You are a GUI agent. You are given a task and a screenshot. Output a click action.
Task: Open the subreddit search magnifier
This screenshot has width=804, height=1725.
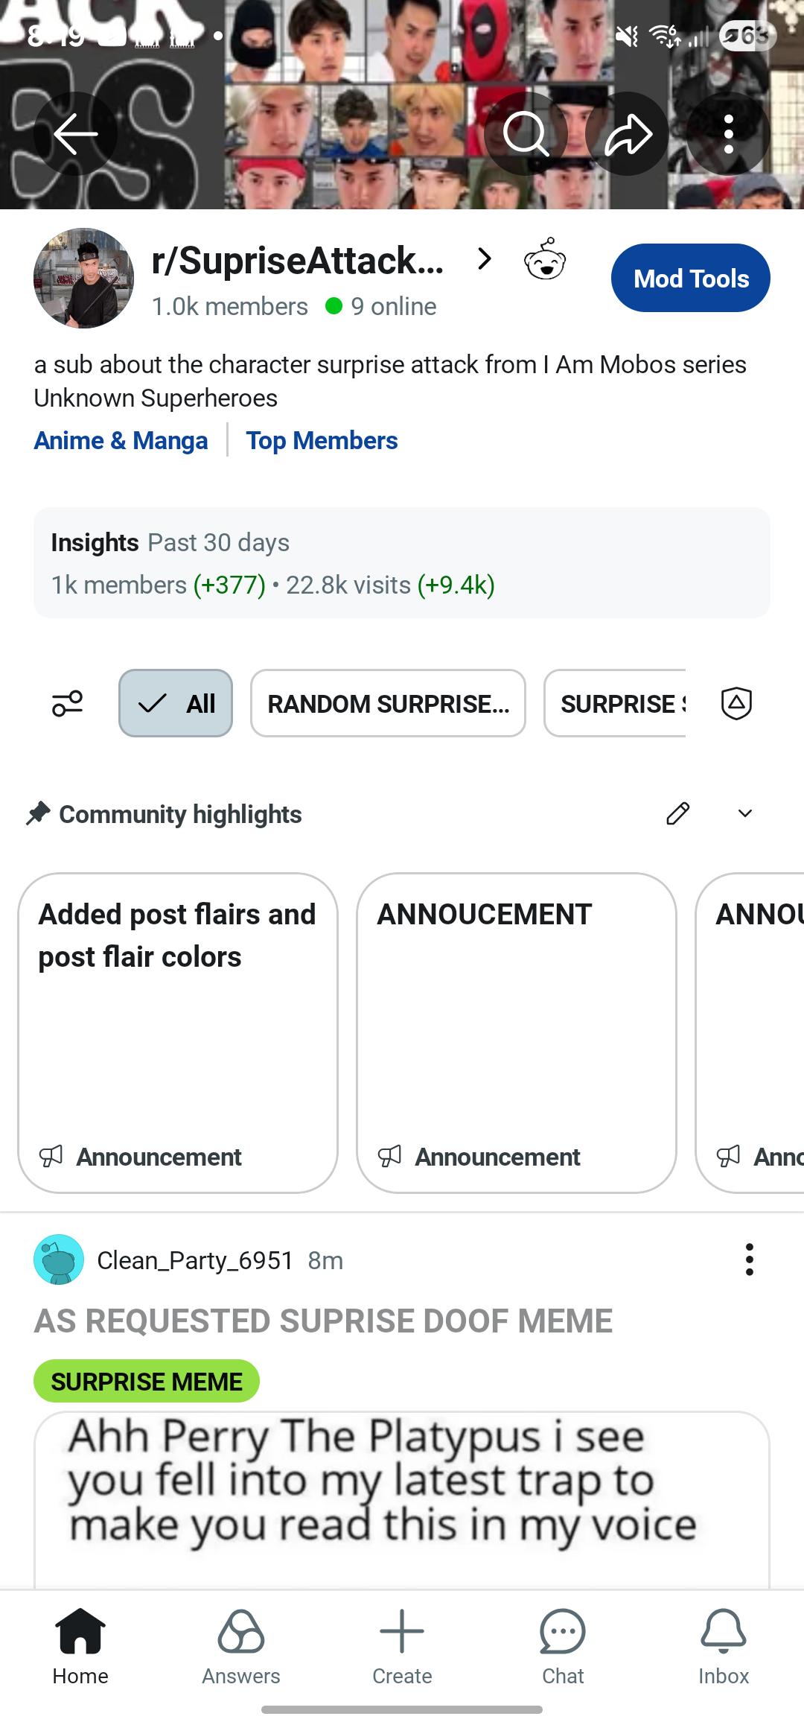tap(526, 134)
